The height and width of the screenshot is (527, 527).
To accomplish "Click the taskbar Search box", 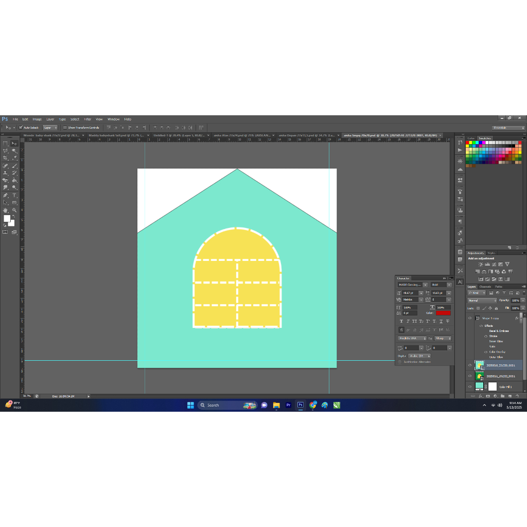I will (227, 406).
